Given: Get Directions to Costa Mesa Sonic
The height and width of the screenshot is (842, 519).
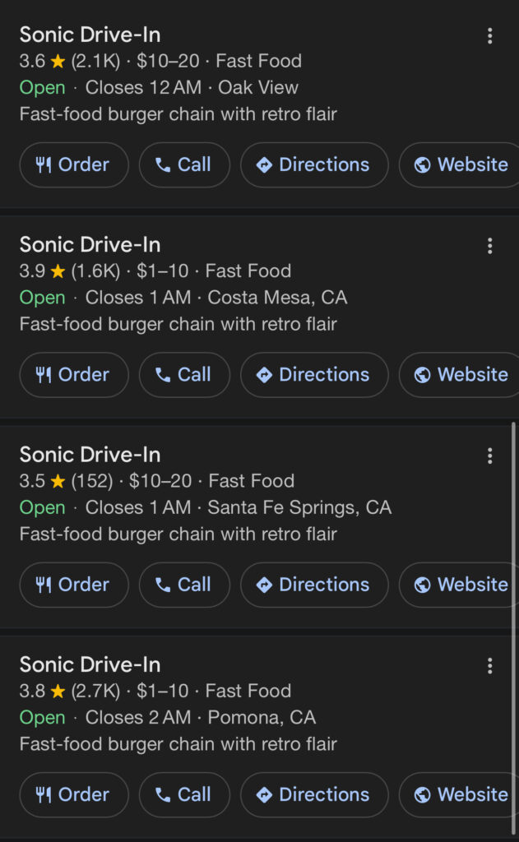Looking at the screenshot, I should point(313,375).
